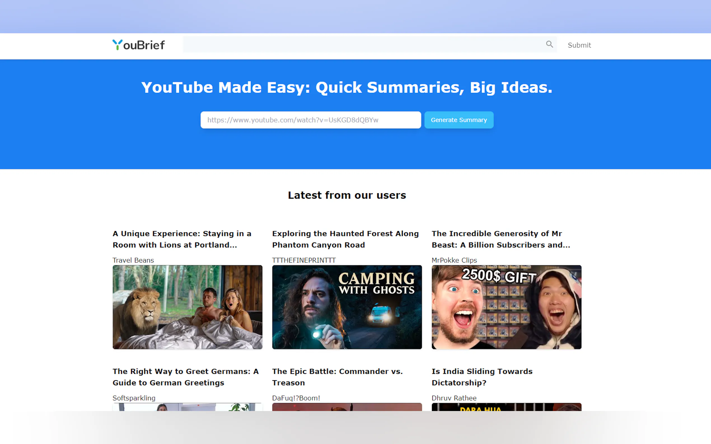
Task: Click the Softsparkling channel name
Action: [x=134, y=398]
